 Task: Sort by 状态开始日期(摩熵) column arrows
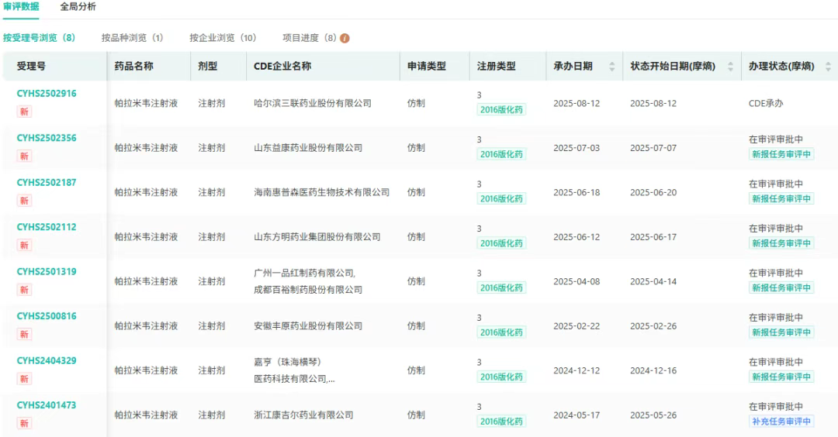pyautogui.click(x=729, y=67)
